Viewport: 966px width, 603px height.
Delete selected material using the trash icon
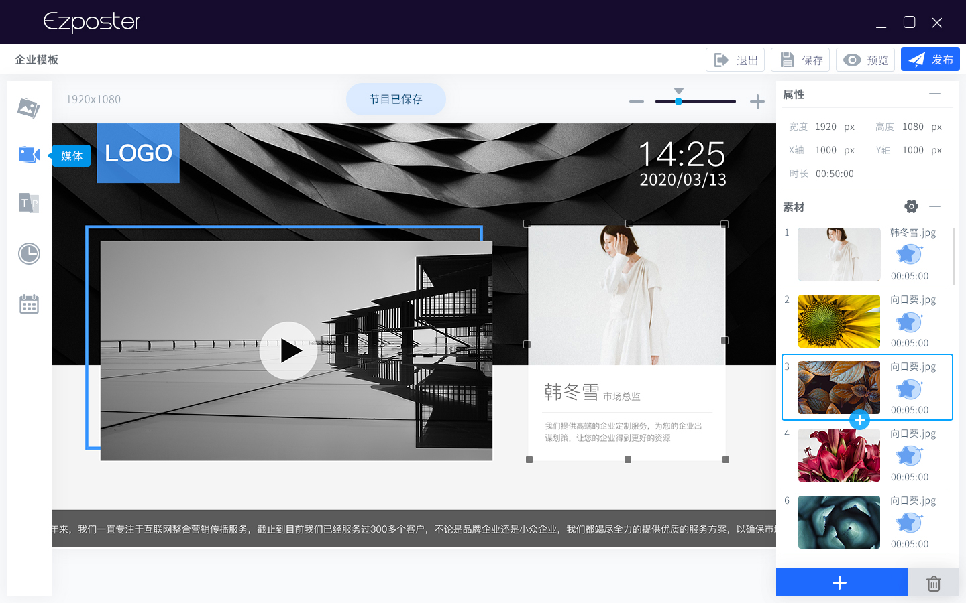[x=934, y=582]
